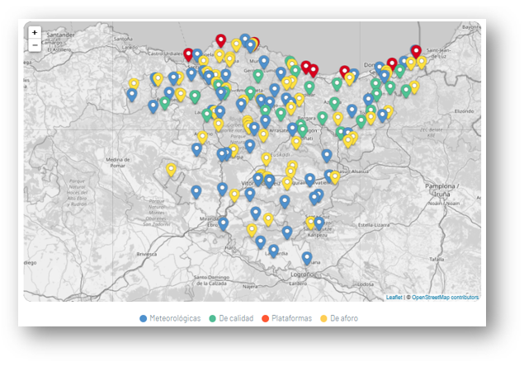Viewport: 524px width, 366px height.
Task: Open the Leaflet attribution link
Action: (x=394, y=298)
